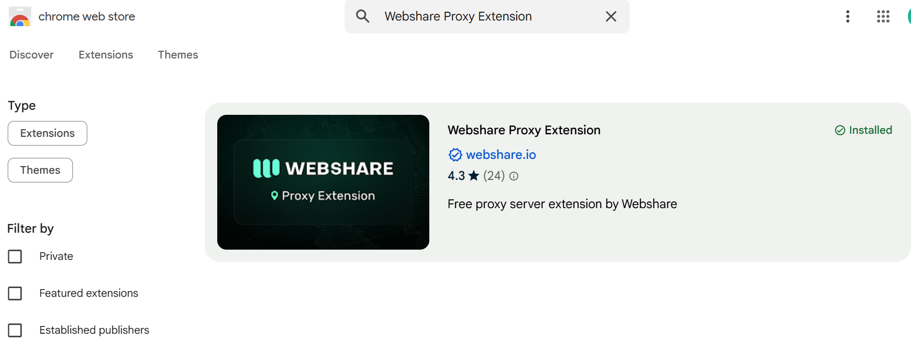Check the Featured extensions filter
The image size is (911, 346).
click(x=15, y=293)
